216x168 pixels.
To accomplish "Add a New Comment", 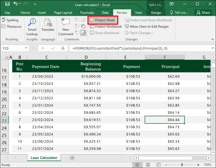I will point(66,27).
